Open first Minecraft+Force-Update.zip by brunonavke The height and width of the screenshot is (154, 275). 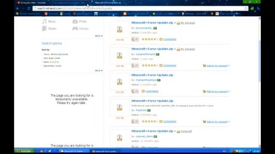(152, 23)
